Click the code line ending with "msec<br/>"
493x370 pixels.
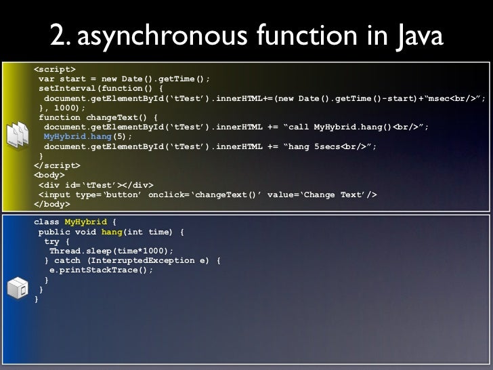pos(264,98)
